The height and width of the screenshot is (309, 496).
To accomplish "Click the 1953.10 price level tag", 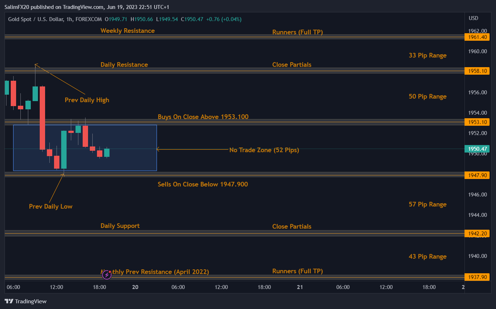I will click(477, 122).
